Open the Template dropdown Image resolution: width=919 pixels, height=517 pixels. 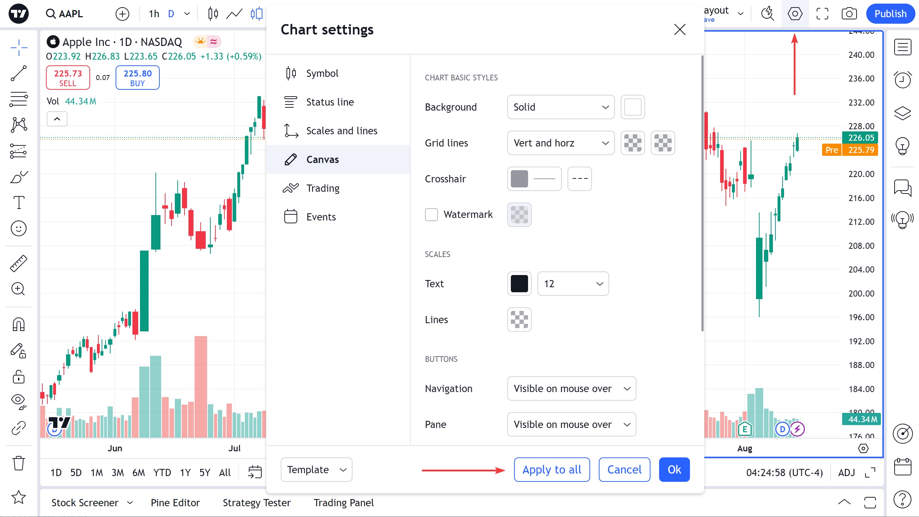click(316, 470)
